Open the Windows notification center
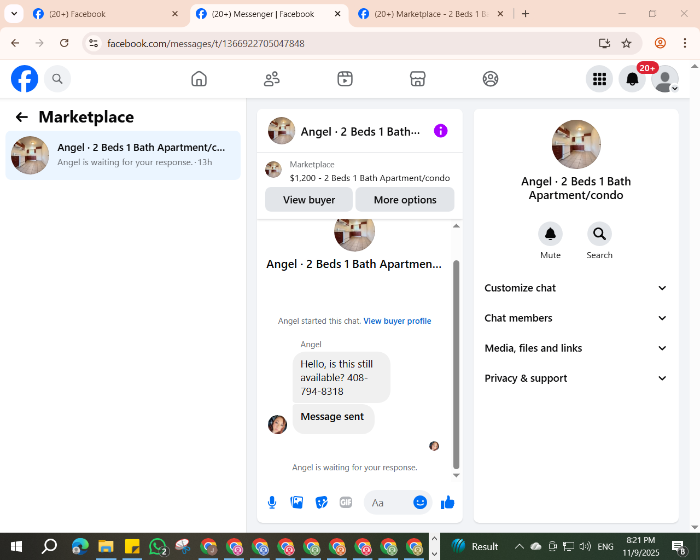Screen dimensions: 700x560 click(679, 546)
